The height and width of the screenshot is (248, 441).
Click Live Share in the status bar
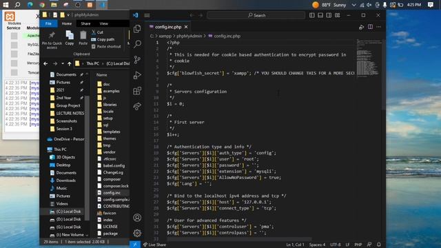154,245
